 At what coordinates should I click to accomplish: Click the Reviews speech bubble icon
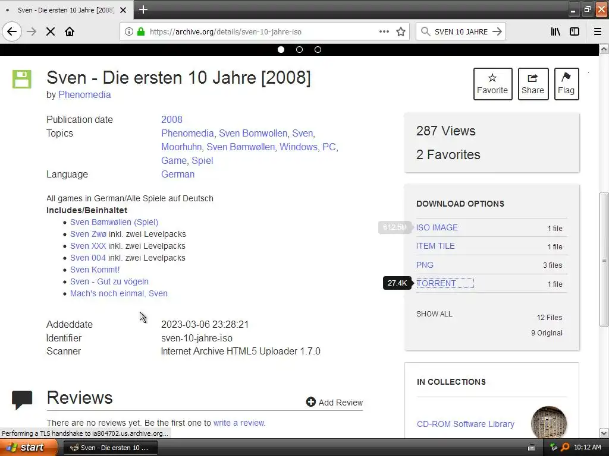click(x=22, y=400)
